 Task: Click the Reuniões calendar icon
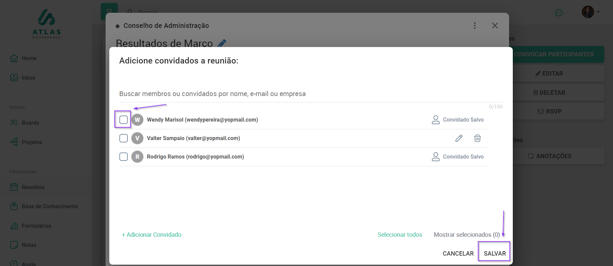point(14,187)
